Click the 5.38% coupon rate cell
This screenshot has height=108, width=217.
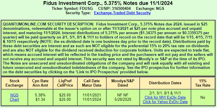[41, 95]
